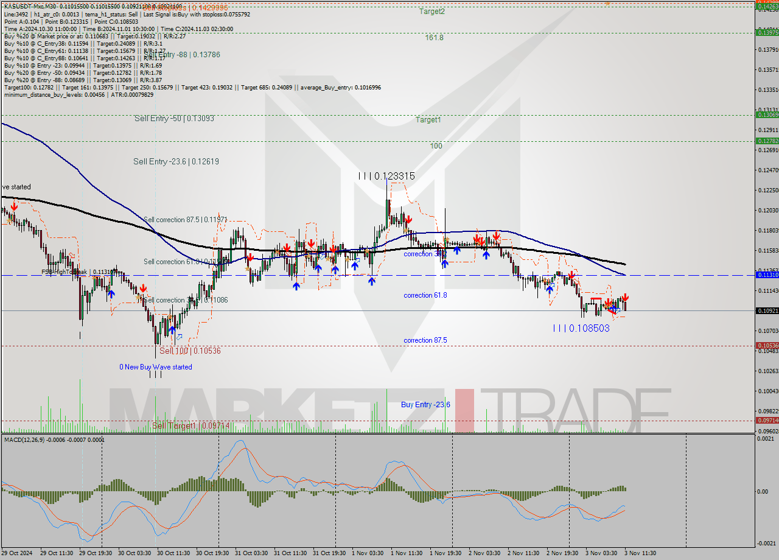Click the 0.123315 peak price label

(386, 176)
